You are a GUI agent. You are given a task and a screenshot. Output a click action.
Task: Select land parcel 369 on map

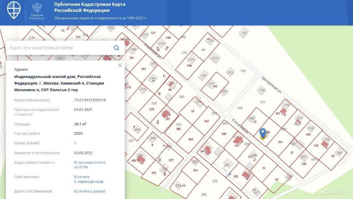224,134
